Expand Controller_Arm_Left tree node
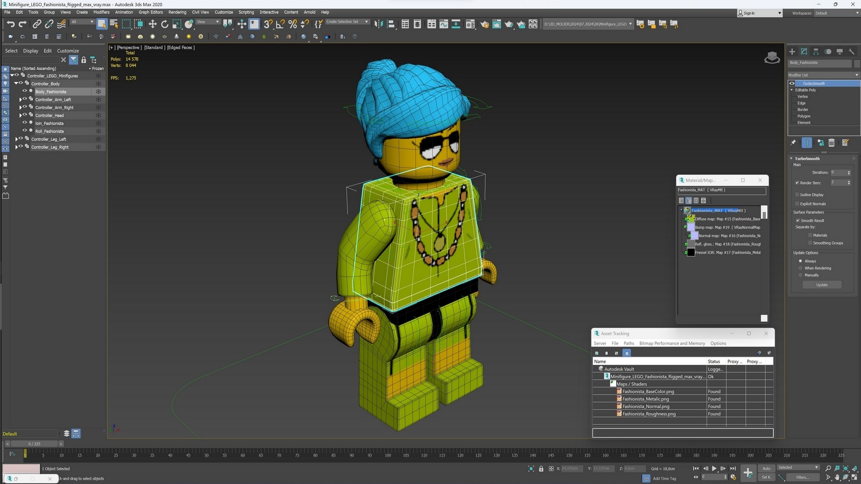The height and width of the screenshot is (484, 861). click(20, 99)
